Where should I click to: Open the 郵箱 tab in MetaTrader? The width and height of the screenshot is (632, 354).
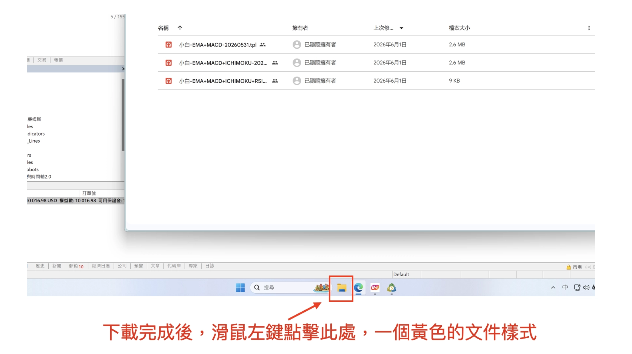coord(76,266)
